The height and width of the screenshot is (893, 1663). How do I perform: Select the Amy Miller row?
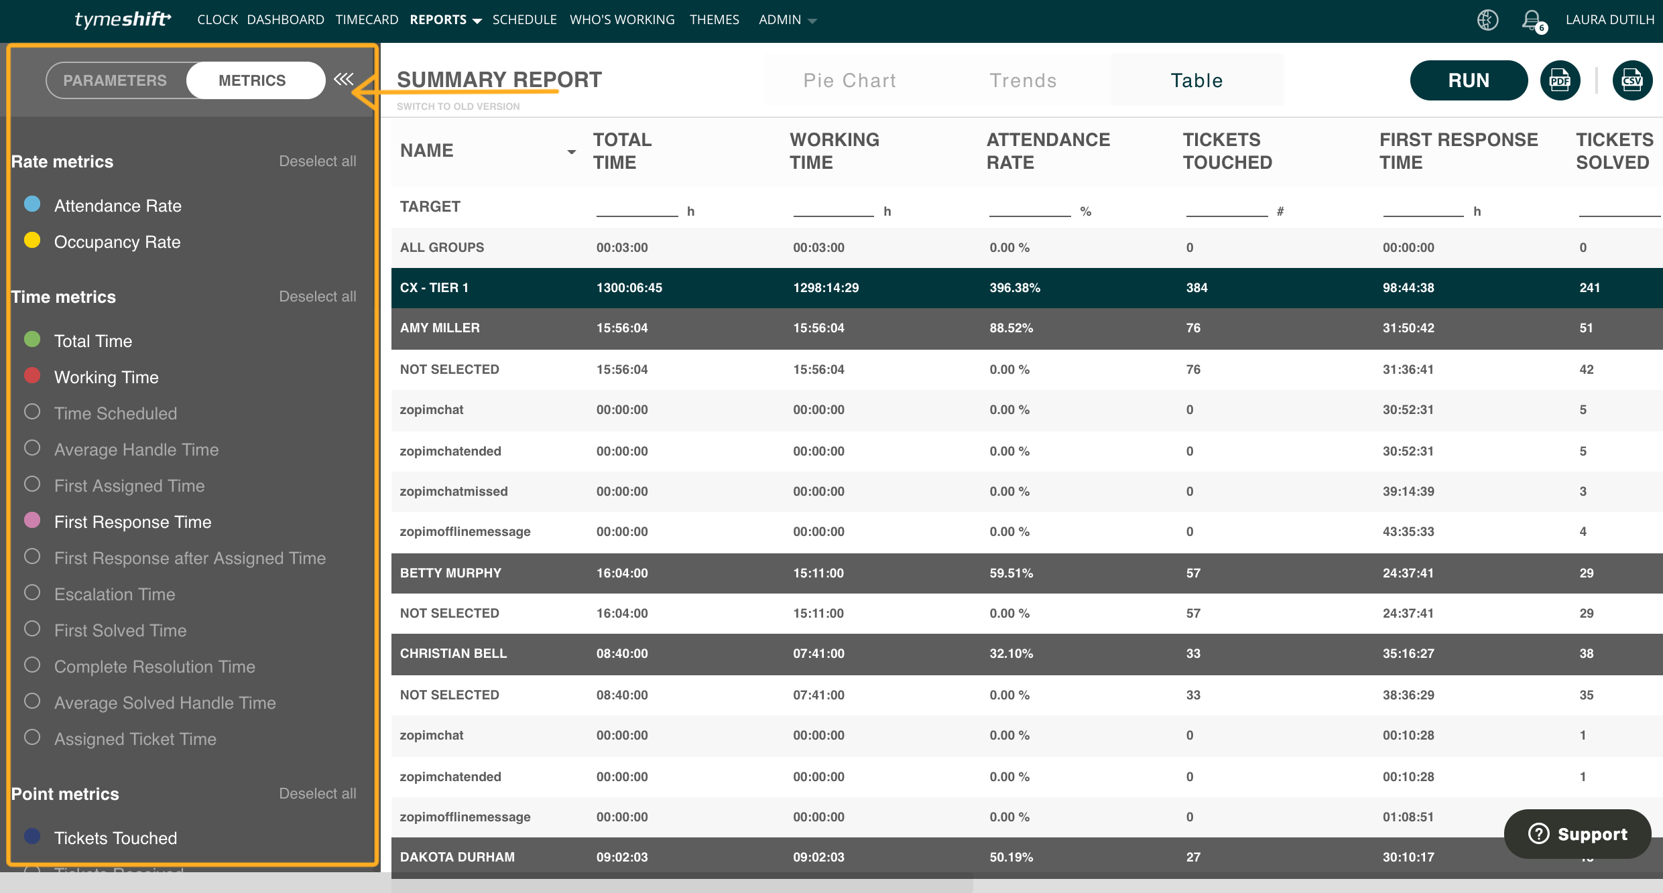point(1027,328)
